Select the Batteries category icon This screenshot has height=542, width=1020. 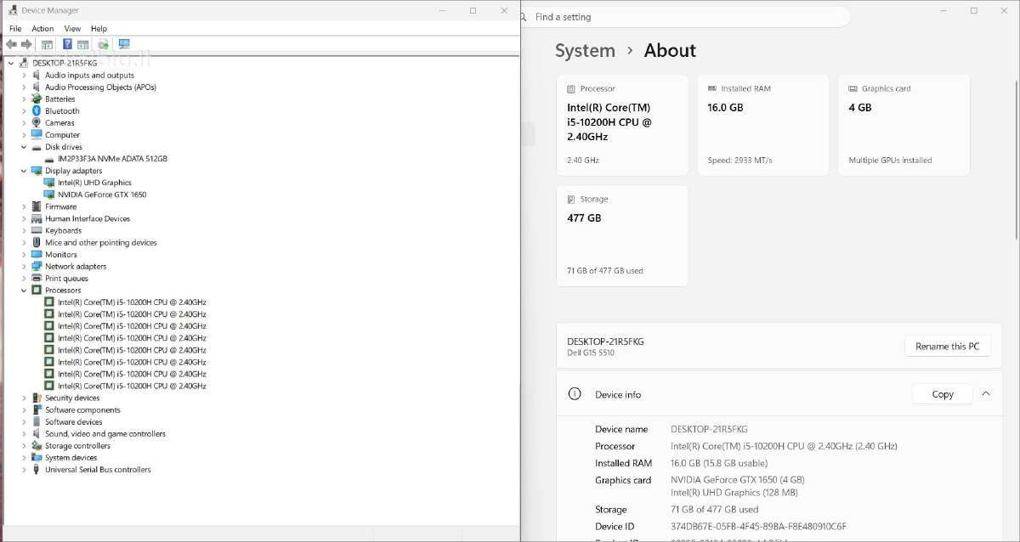[37, 99]
